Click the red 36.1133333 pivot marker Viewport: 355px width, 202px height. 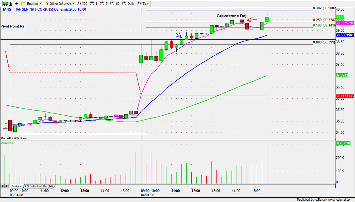[x=345, y=96]
